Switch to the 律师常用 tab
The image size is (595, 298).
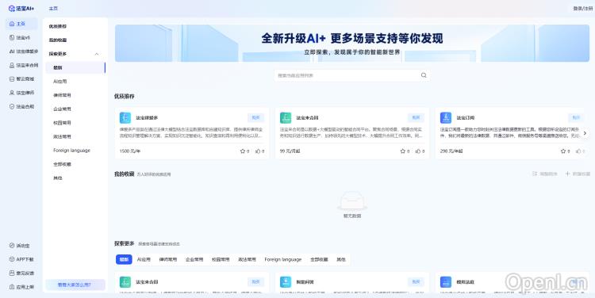click(167, 259)
